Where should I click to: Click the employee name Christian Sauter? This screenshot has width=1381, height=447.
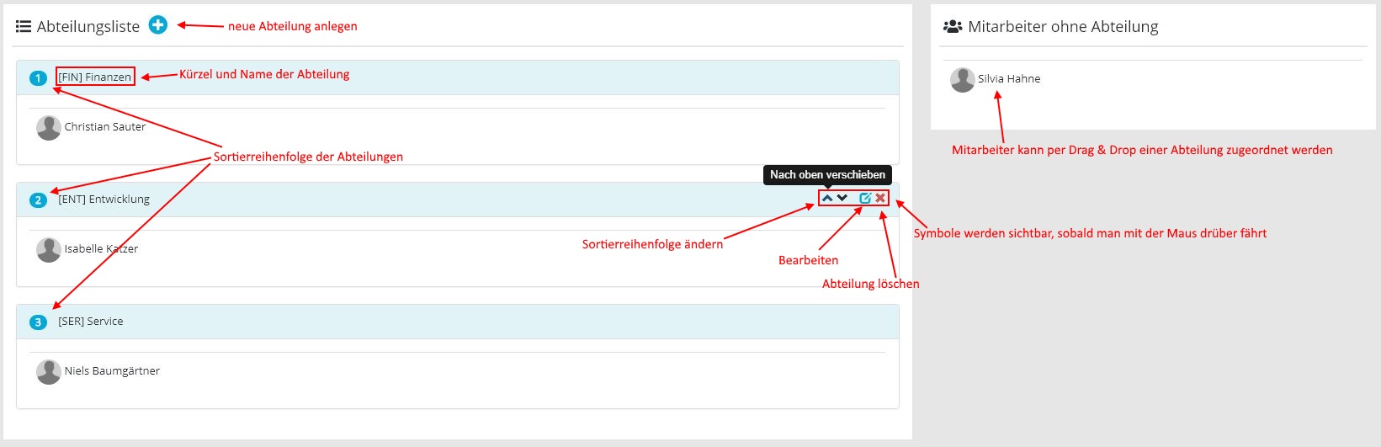(x=105, y=127)
